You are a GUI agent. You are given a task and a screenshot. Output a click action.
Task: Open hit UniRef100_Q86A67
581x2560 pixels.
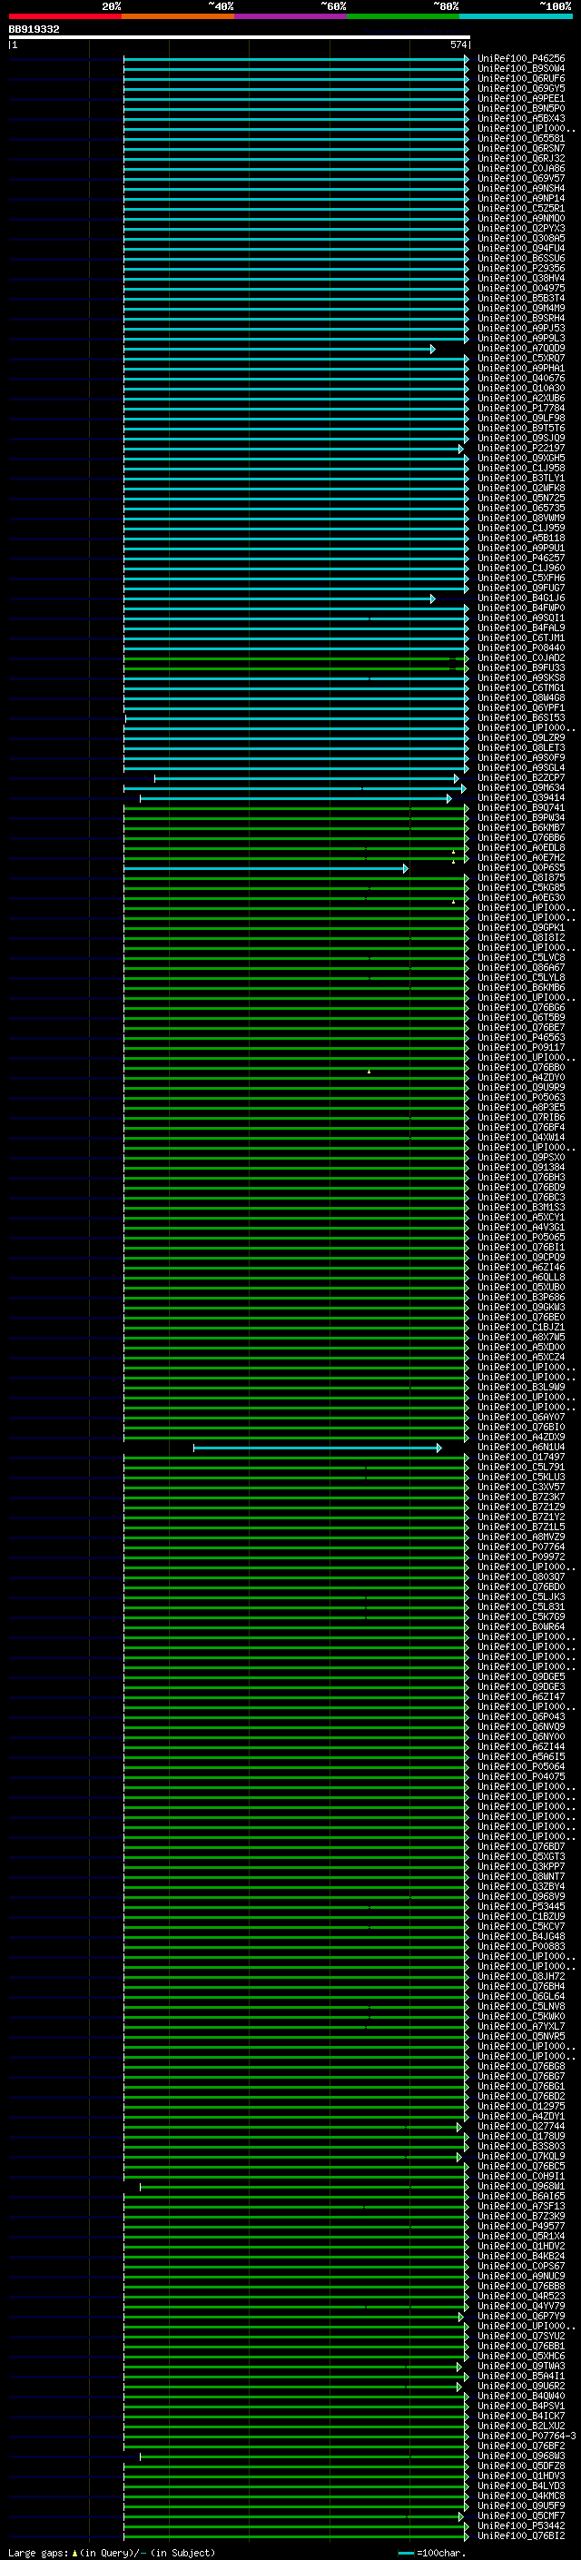click(x=520, y=968)
